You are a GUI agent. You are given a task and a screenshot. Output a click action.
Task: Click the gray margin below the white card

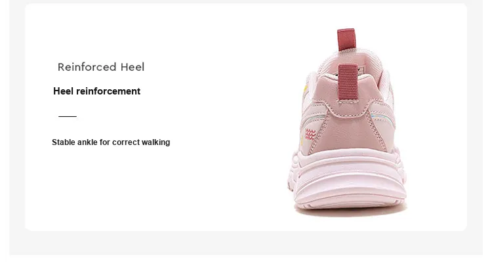tap(246, 243)
